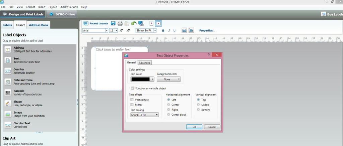Switch to Address Book panel tab
The image size is (343, 146).
point(39,25)
